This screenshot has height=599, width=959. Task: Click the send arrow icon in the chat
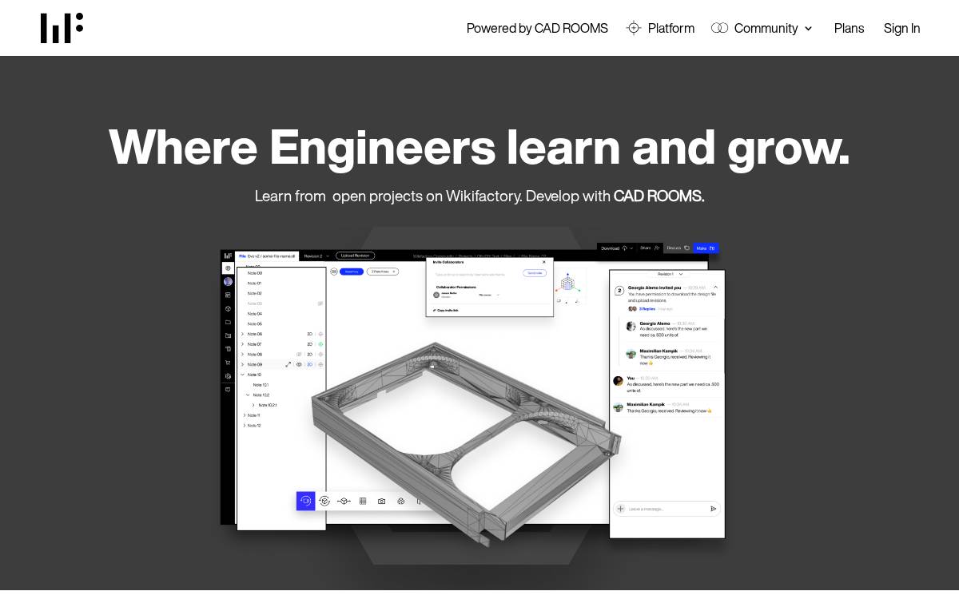click(x=714, y=509)
